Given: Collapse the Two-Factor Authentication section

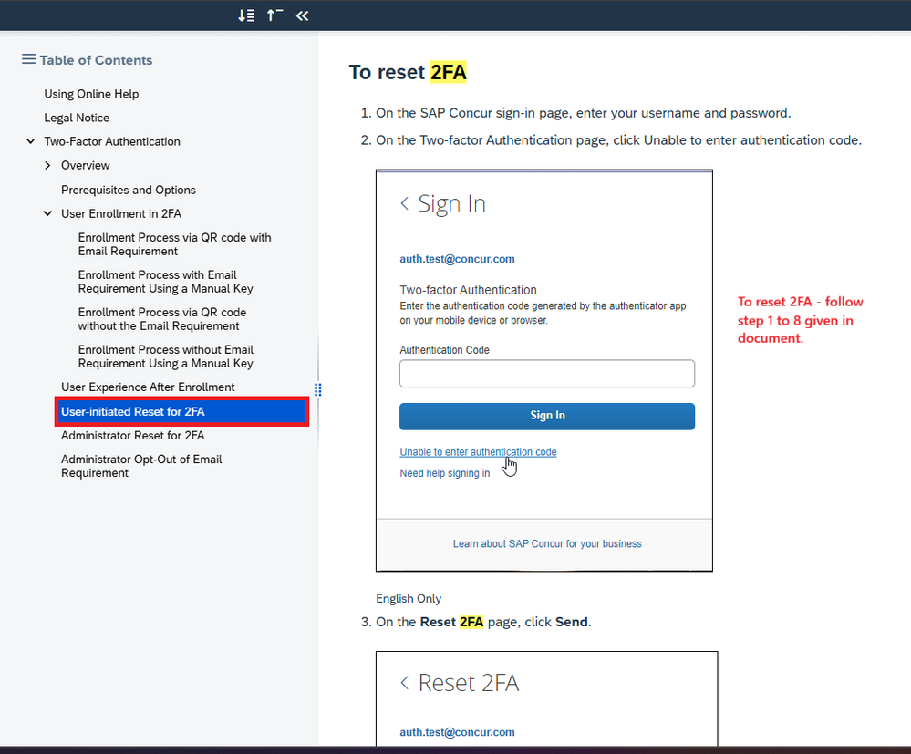Looking at the screenshot, I should [x=31, y=141].
